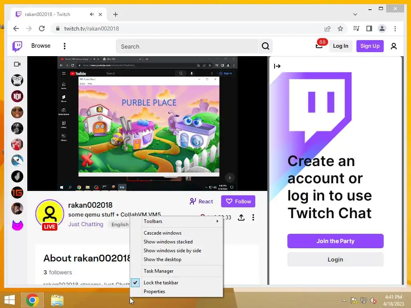411x308 pixels.
Task: Open the Chrome tab search chevron
Action: [x=355, y=14]
